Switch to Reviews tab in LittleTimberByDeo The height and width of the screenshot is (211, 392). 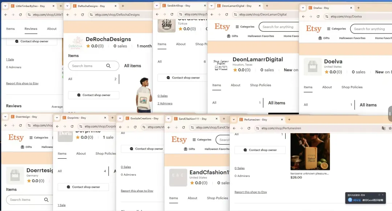(31, 29)
